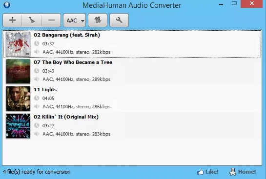The height and width of the screenshot is (179, 266).
Task: Click the track title "11 Lights"
Action: pyautogui.click(x=45, y=90)
